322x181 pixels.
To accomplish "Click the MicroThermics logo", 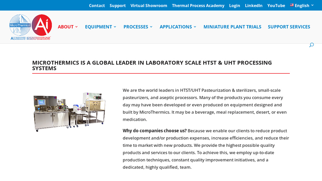I will coord(31,27).
